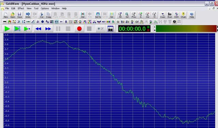Return to previous zoom with Prev

click(x=134, y=15)
